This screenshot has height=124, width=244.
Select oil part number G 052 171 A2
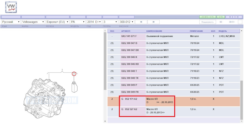pyautogui.click(x=129, y=99)
